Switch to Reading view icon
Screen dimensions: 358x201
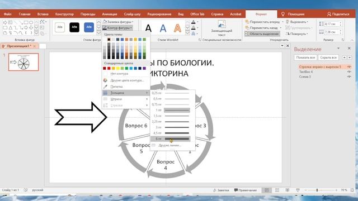click(287, 190)
